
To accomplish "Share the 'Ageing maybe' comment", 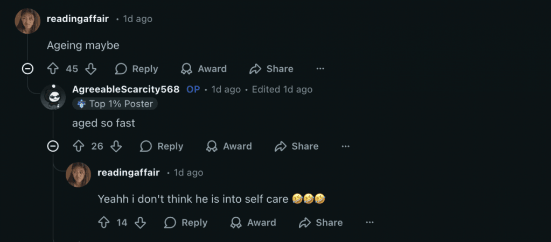I will click(x=271, y=69).
